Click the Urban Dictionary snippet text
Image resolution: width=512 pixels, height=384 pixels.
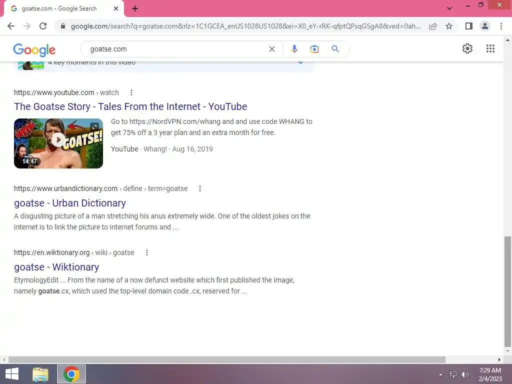pos(162,221)
